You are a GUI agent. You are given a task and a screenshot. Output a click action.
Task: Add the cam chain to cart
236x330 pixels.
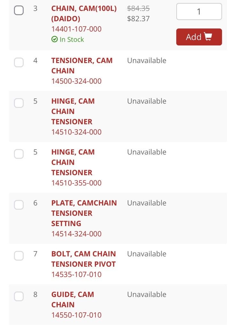click(199, 37)
